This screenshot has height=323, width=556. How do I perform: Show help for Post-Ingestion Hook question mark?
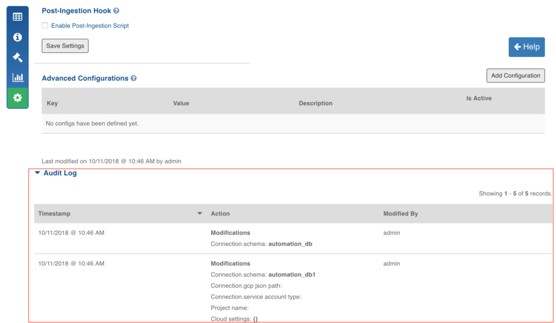pyautogui.click(x=116, y=11)
